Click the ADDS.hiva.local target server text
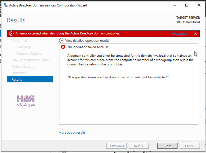The height and width of the screenshot is (153, 206). pyautogui.click(x=188, y=22)
